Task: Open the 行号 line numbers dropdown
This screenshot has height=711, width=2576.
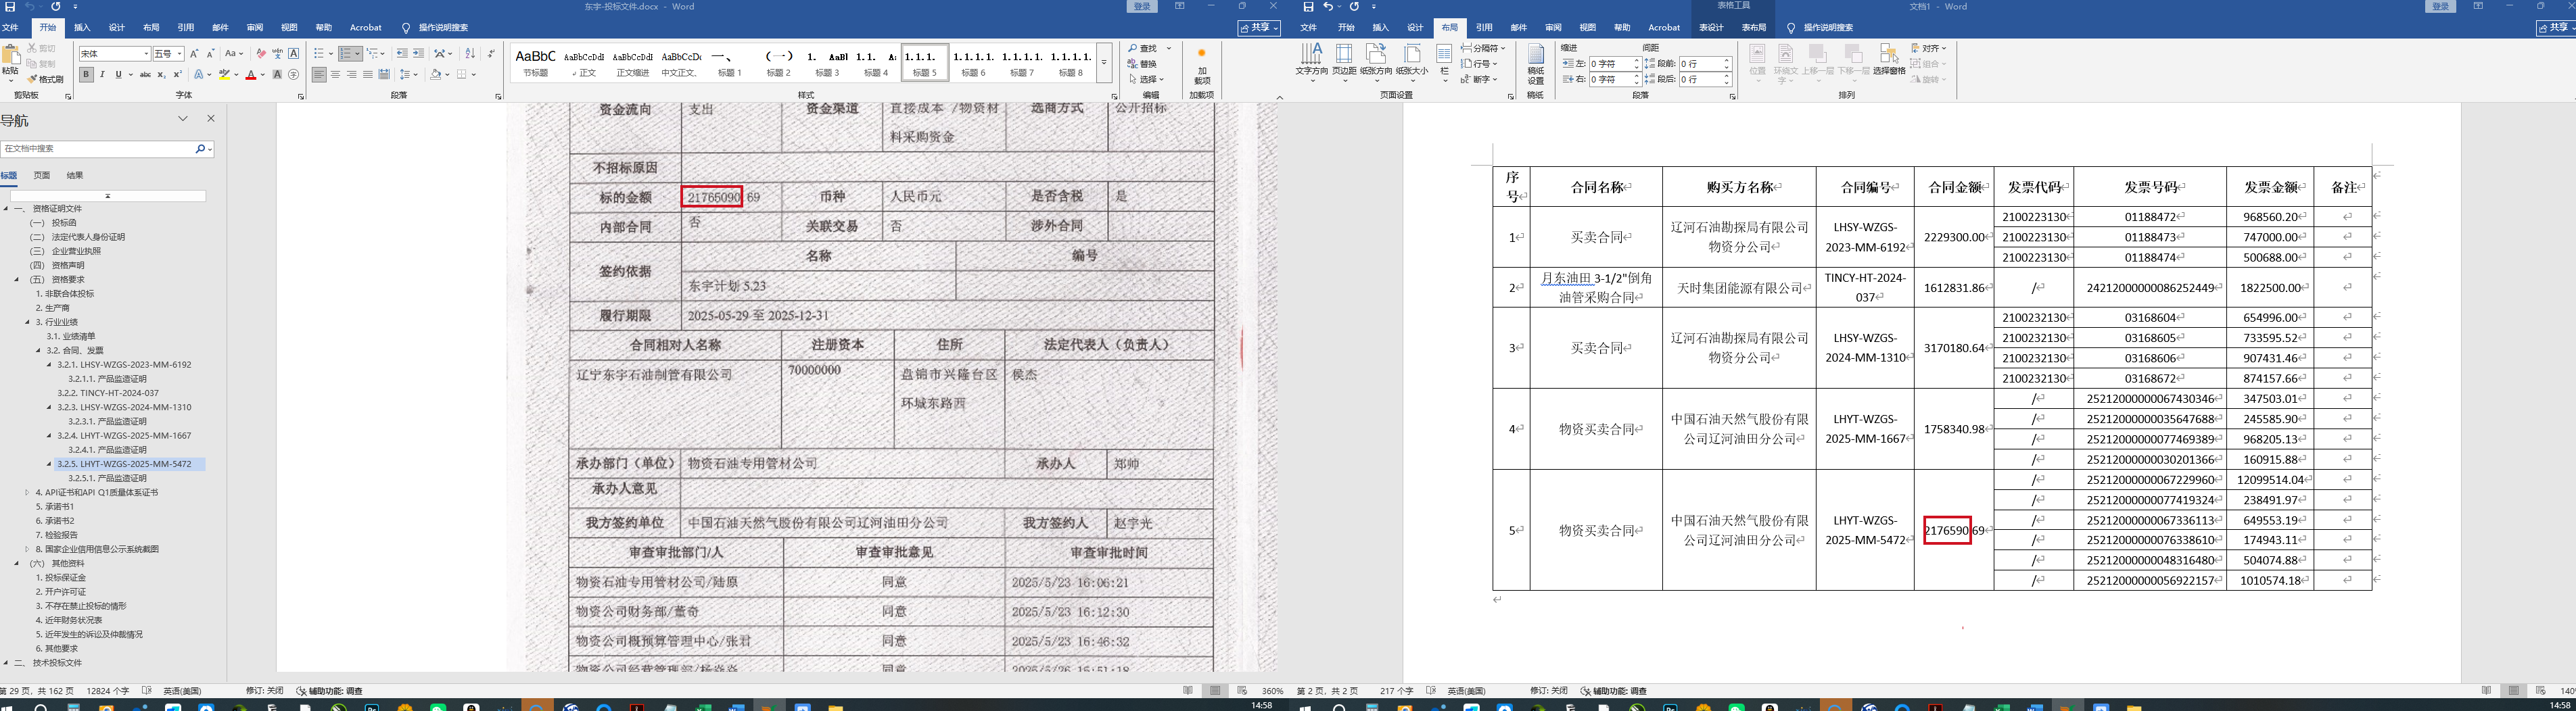Action: point(1479,64)
